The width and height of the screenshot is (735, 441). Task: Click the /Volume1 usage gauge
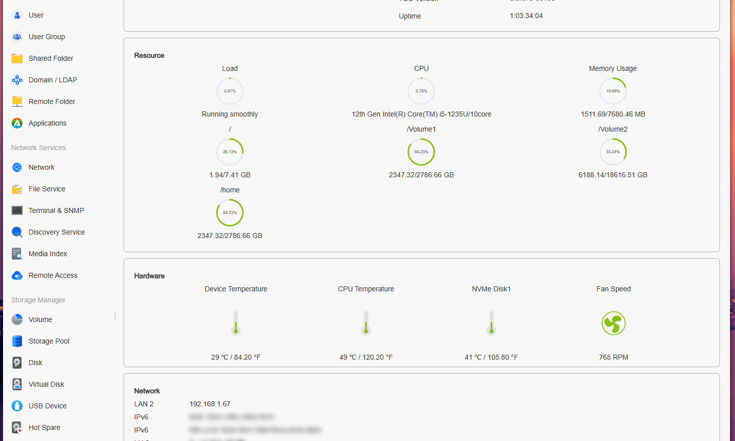421,152
